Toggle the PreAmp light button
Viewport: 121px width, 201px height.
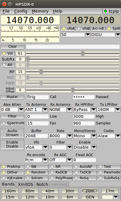pos(12,167)
